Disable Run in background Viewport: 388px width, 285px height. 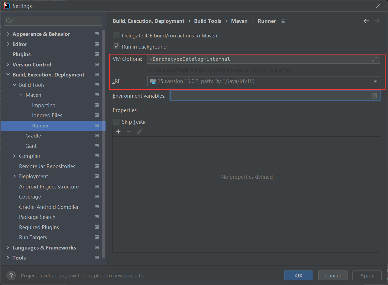(116, 46)
